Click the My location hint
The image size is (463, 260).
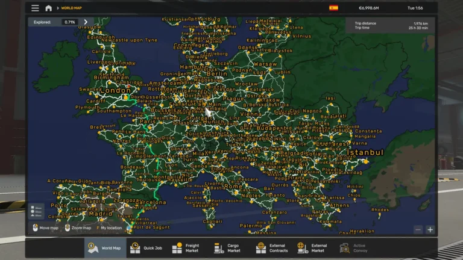click(x=109, y=228)
